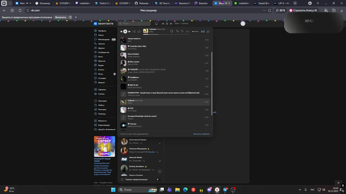Screen dimensions: 346x194
Task: Click the Клипы icon in sidebar
Action: (95, 70)
